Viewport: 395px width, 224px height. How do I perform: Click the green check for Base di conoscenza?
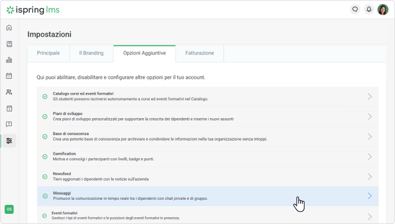tap(45, 137)
